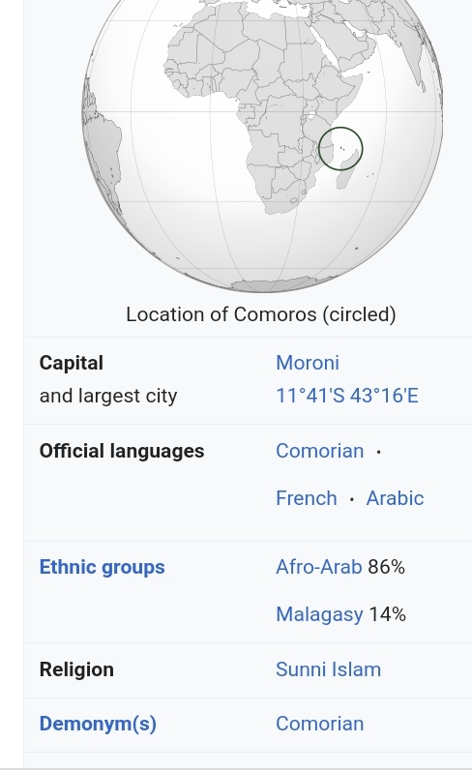Click the Location of Comoros caption
This screenshot has height=772, width=472.
261,314
